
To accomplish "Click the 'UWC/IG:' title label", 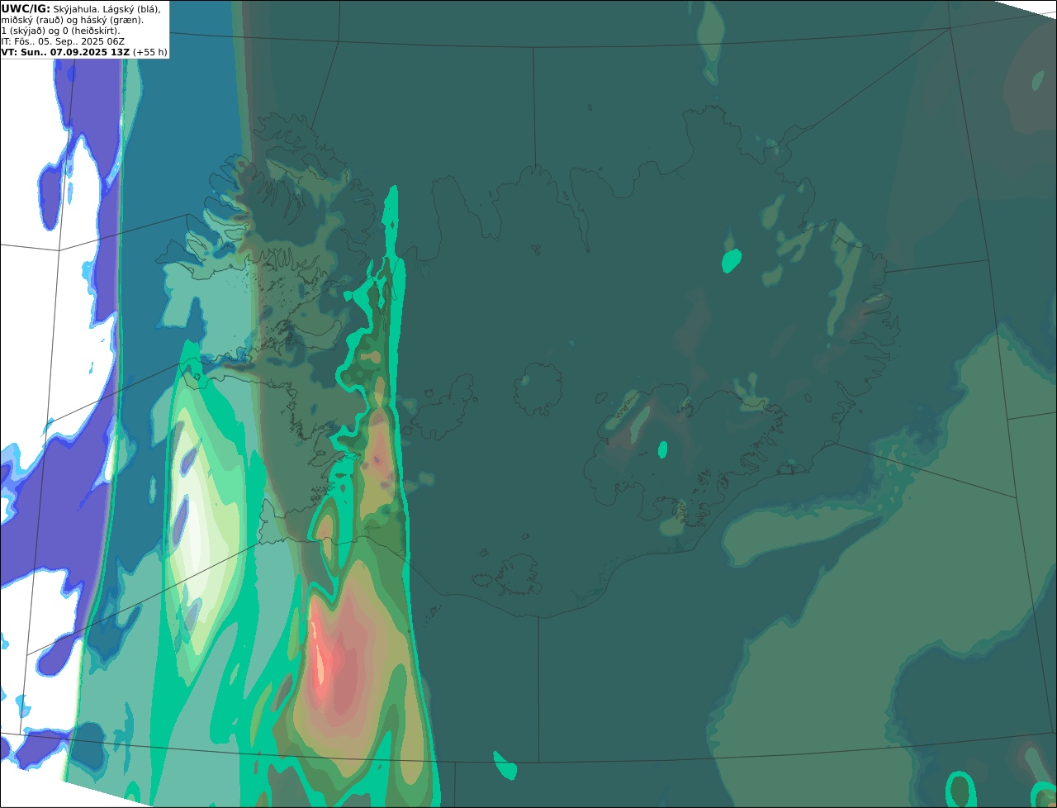I will 26,8.
